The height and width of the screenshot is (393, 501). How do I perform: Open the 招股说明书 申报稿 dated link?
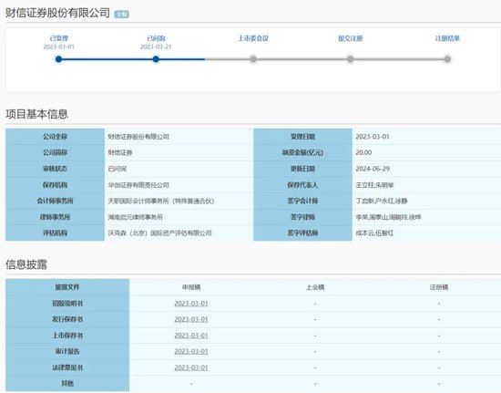[191, 303]
